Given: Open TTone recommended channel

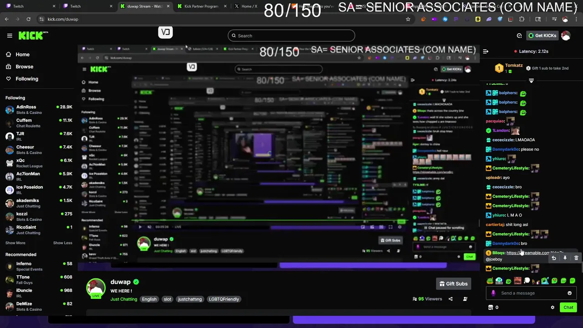Looking at the screenshot, I should click(39, 279).
